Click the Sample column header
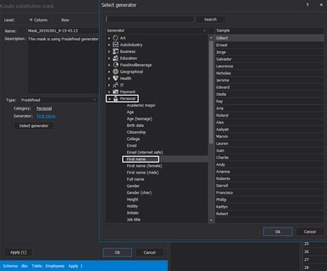 (x=269, y=30)
